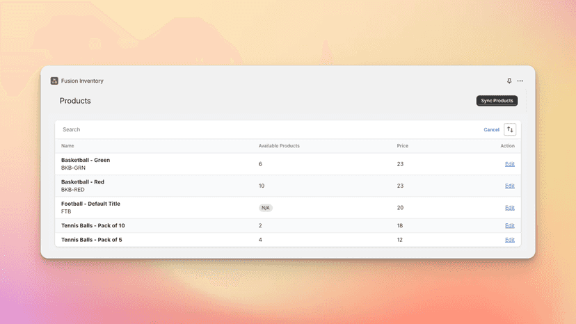Select the Football - Default Title name
Screen dimensions: 576x324
point(90,204)
